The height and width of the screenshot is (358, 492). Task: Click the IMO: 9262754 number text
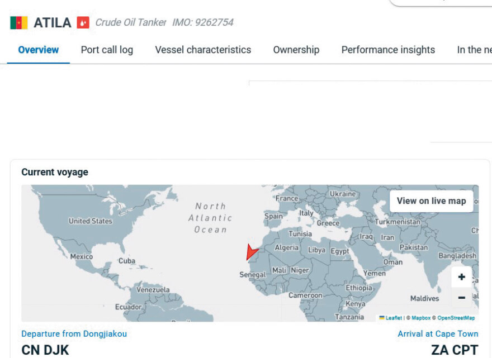(203, 23)
